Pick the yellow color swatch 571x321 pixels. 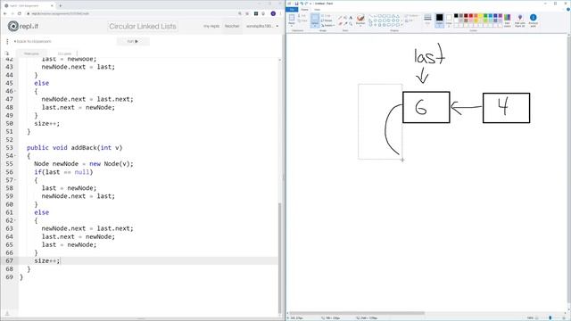coord(481,16)
